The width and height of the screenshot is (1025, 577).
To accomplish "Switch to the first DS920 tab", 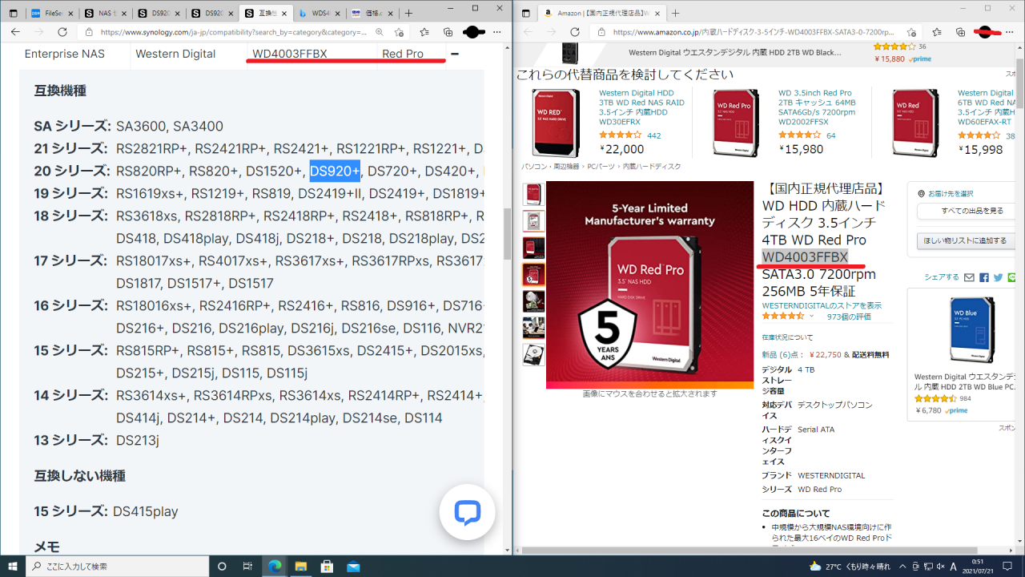I will point(159,14).
